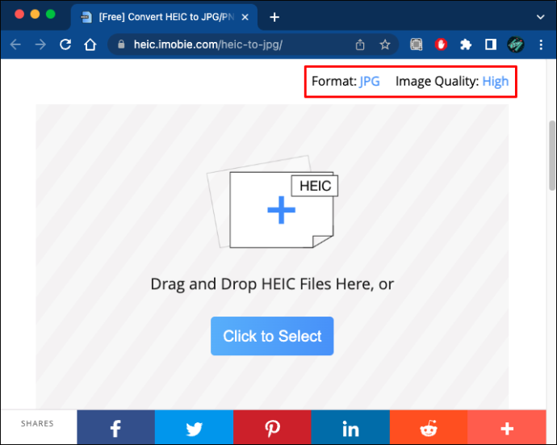Toggle the browser side panel
The image size is (557, 445).
pyautogui.click(x=491, y=44)
